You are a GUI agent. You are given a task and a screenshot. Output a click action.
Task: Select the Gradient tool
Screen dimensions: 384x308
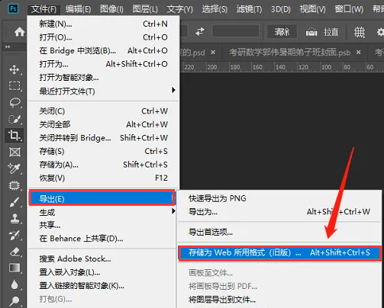(15, 268)
